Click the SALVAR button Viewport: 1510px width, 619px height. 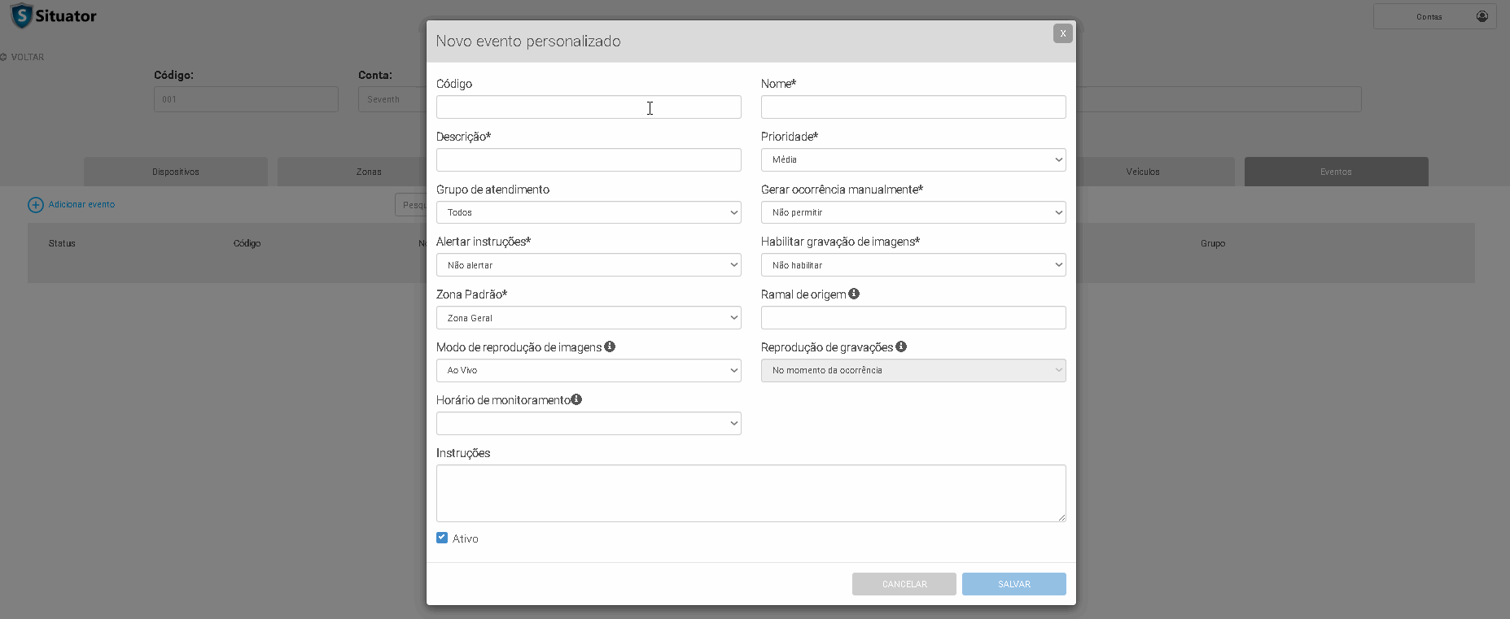click(1013, 584)
